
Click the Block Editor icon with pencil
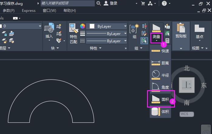click(x=59, y=33)
